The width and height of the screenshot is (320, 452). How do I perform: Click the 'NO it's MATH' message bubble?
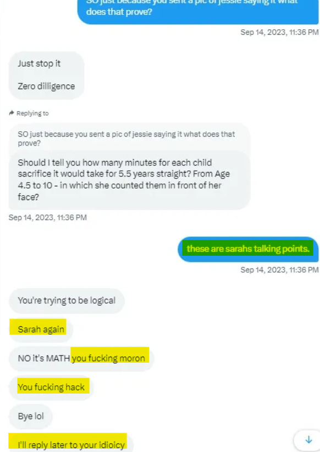(81, 358)
